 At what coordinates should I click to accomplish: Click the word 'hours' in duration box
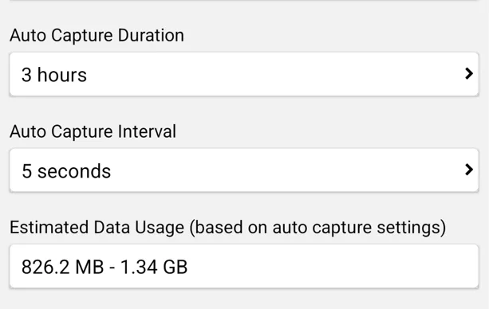[x=62, y=75]
